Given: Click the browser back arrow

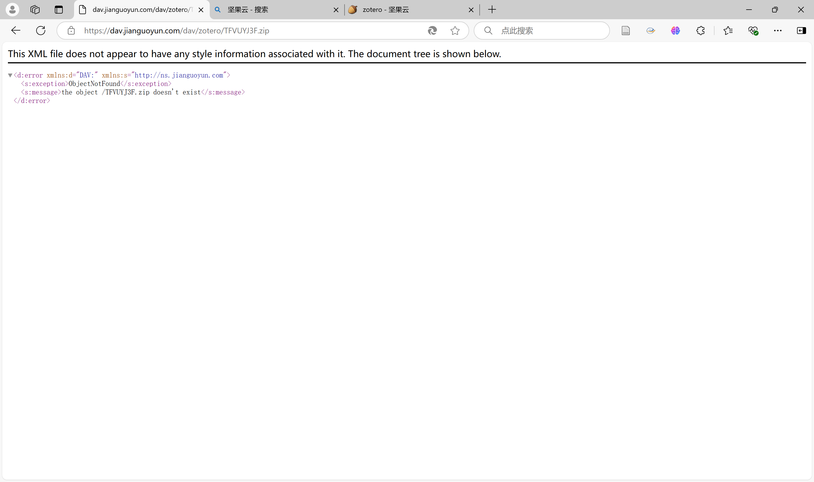Looking at the screenshot, I should (x=16, y=31).
